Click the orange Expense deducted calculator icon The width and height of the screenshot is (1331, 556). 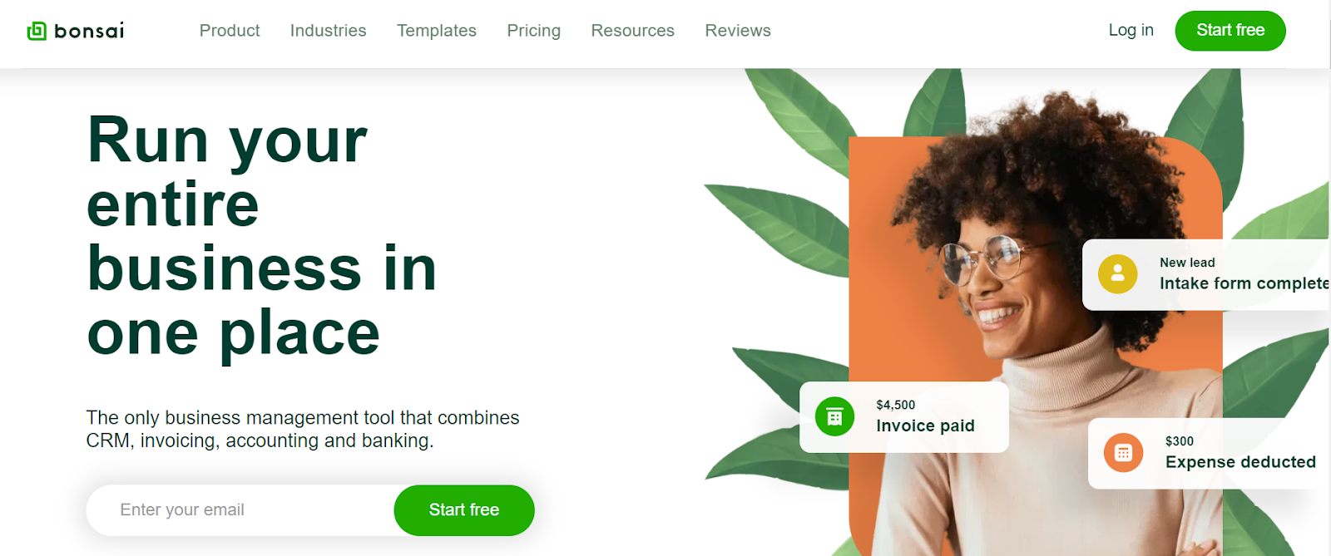pos(1123,453)
